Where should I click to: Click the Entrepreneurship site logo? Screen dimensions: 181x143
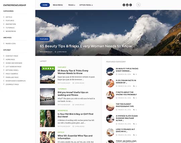pyautogui.click(x=15, y=5)
